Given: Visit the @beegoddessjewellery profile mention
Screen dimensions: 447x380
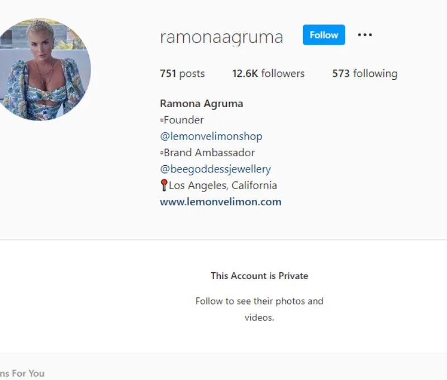Looking at the screenshot, I should [x=216, y=169].
